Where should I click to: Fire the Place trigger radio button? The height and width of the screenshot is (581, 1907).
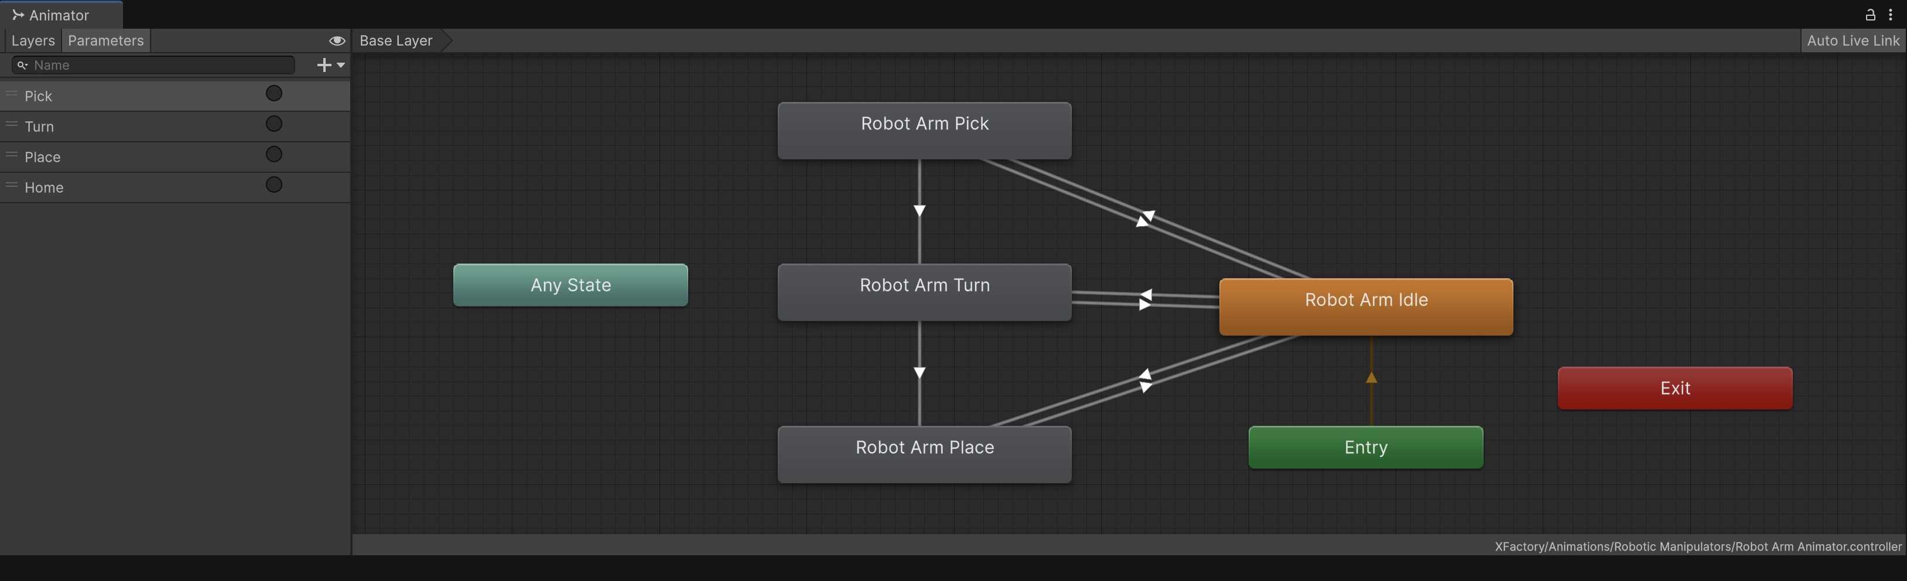[x=274, y=155]
